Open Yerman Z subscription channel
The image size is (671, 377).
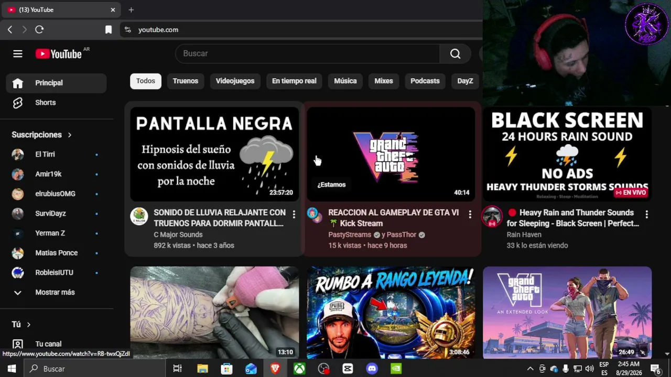(57, 233)
